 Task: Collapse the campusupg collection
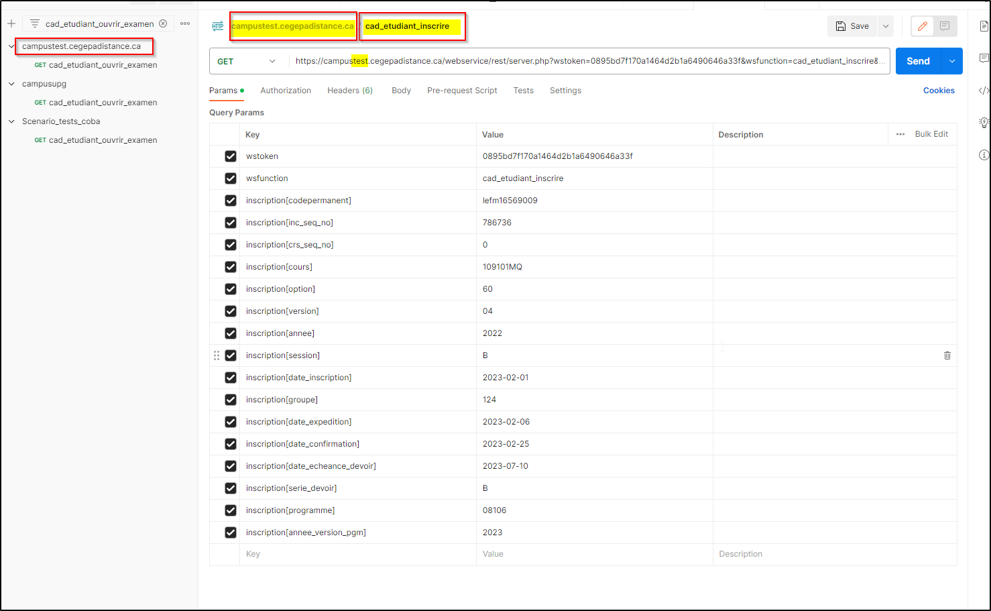point(11,84)
